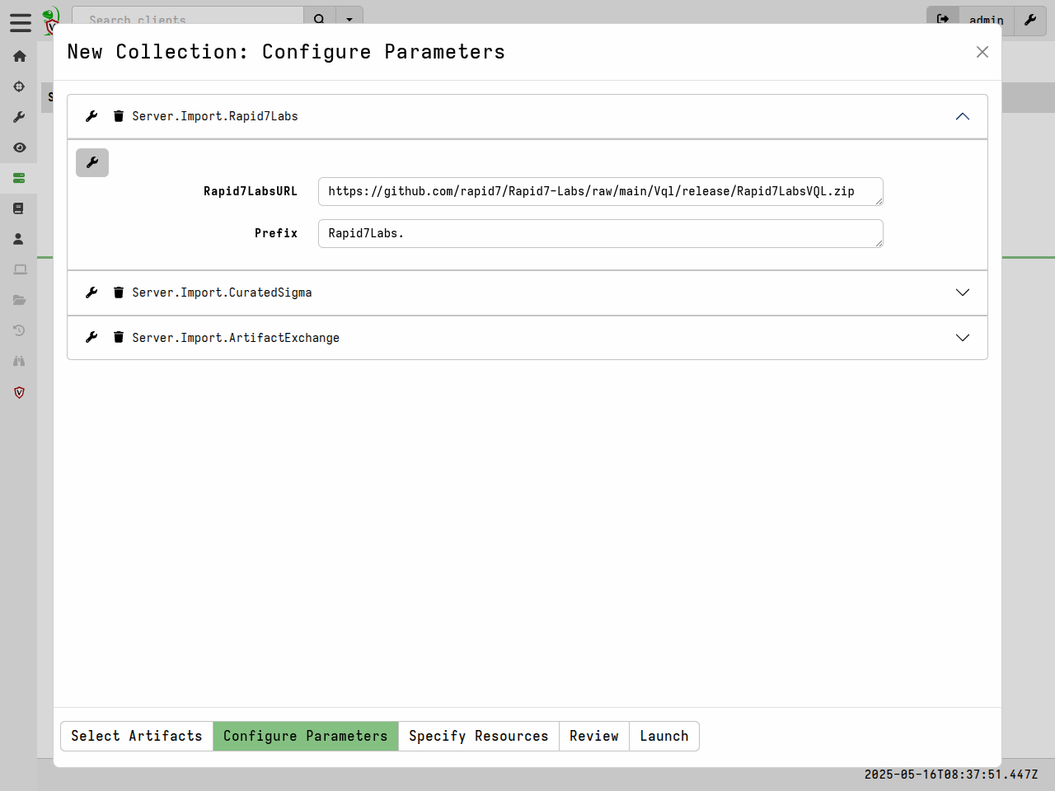Click the wrench above the Rapid7LabsURL field
This screenshot has width=1055, height=791.
pos(92,162)
